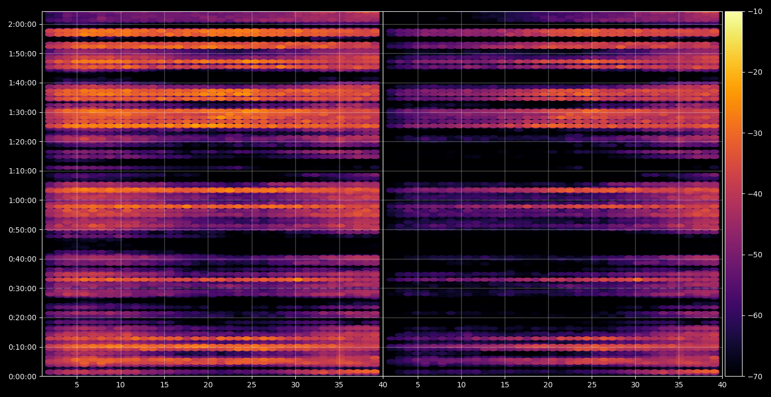Click the −10 colorbar tick label
Image resolution: width=771 pixels, height=397 pixels.
754,12
